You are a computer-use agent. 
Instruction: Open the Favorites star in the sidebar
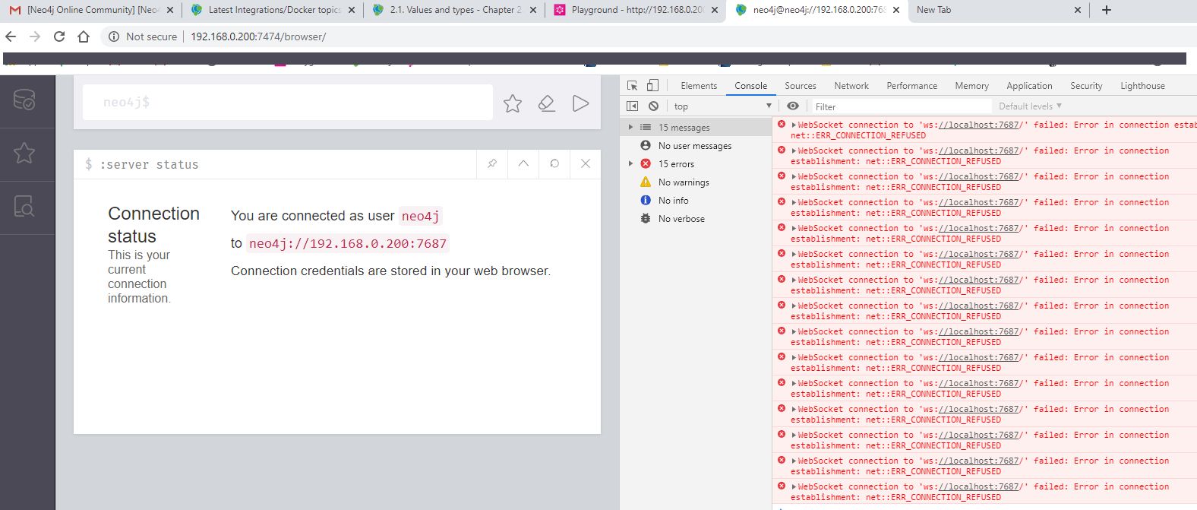click(x=24, y=154)
